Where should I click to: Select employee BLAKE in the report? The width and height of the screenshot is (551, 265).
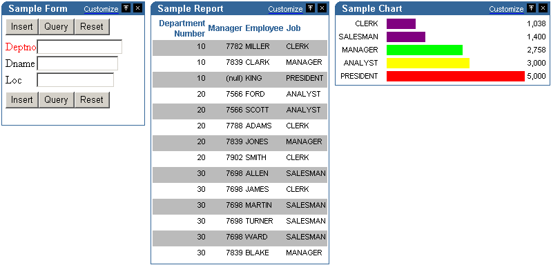point(257,253)
